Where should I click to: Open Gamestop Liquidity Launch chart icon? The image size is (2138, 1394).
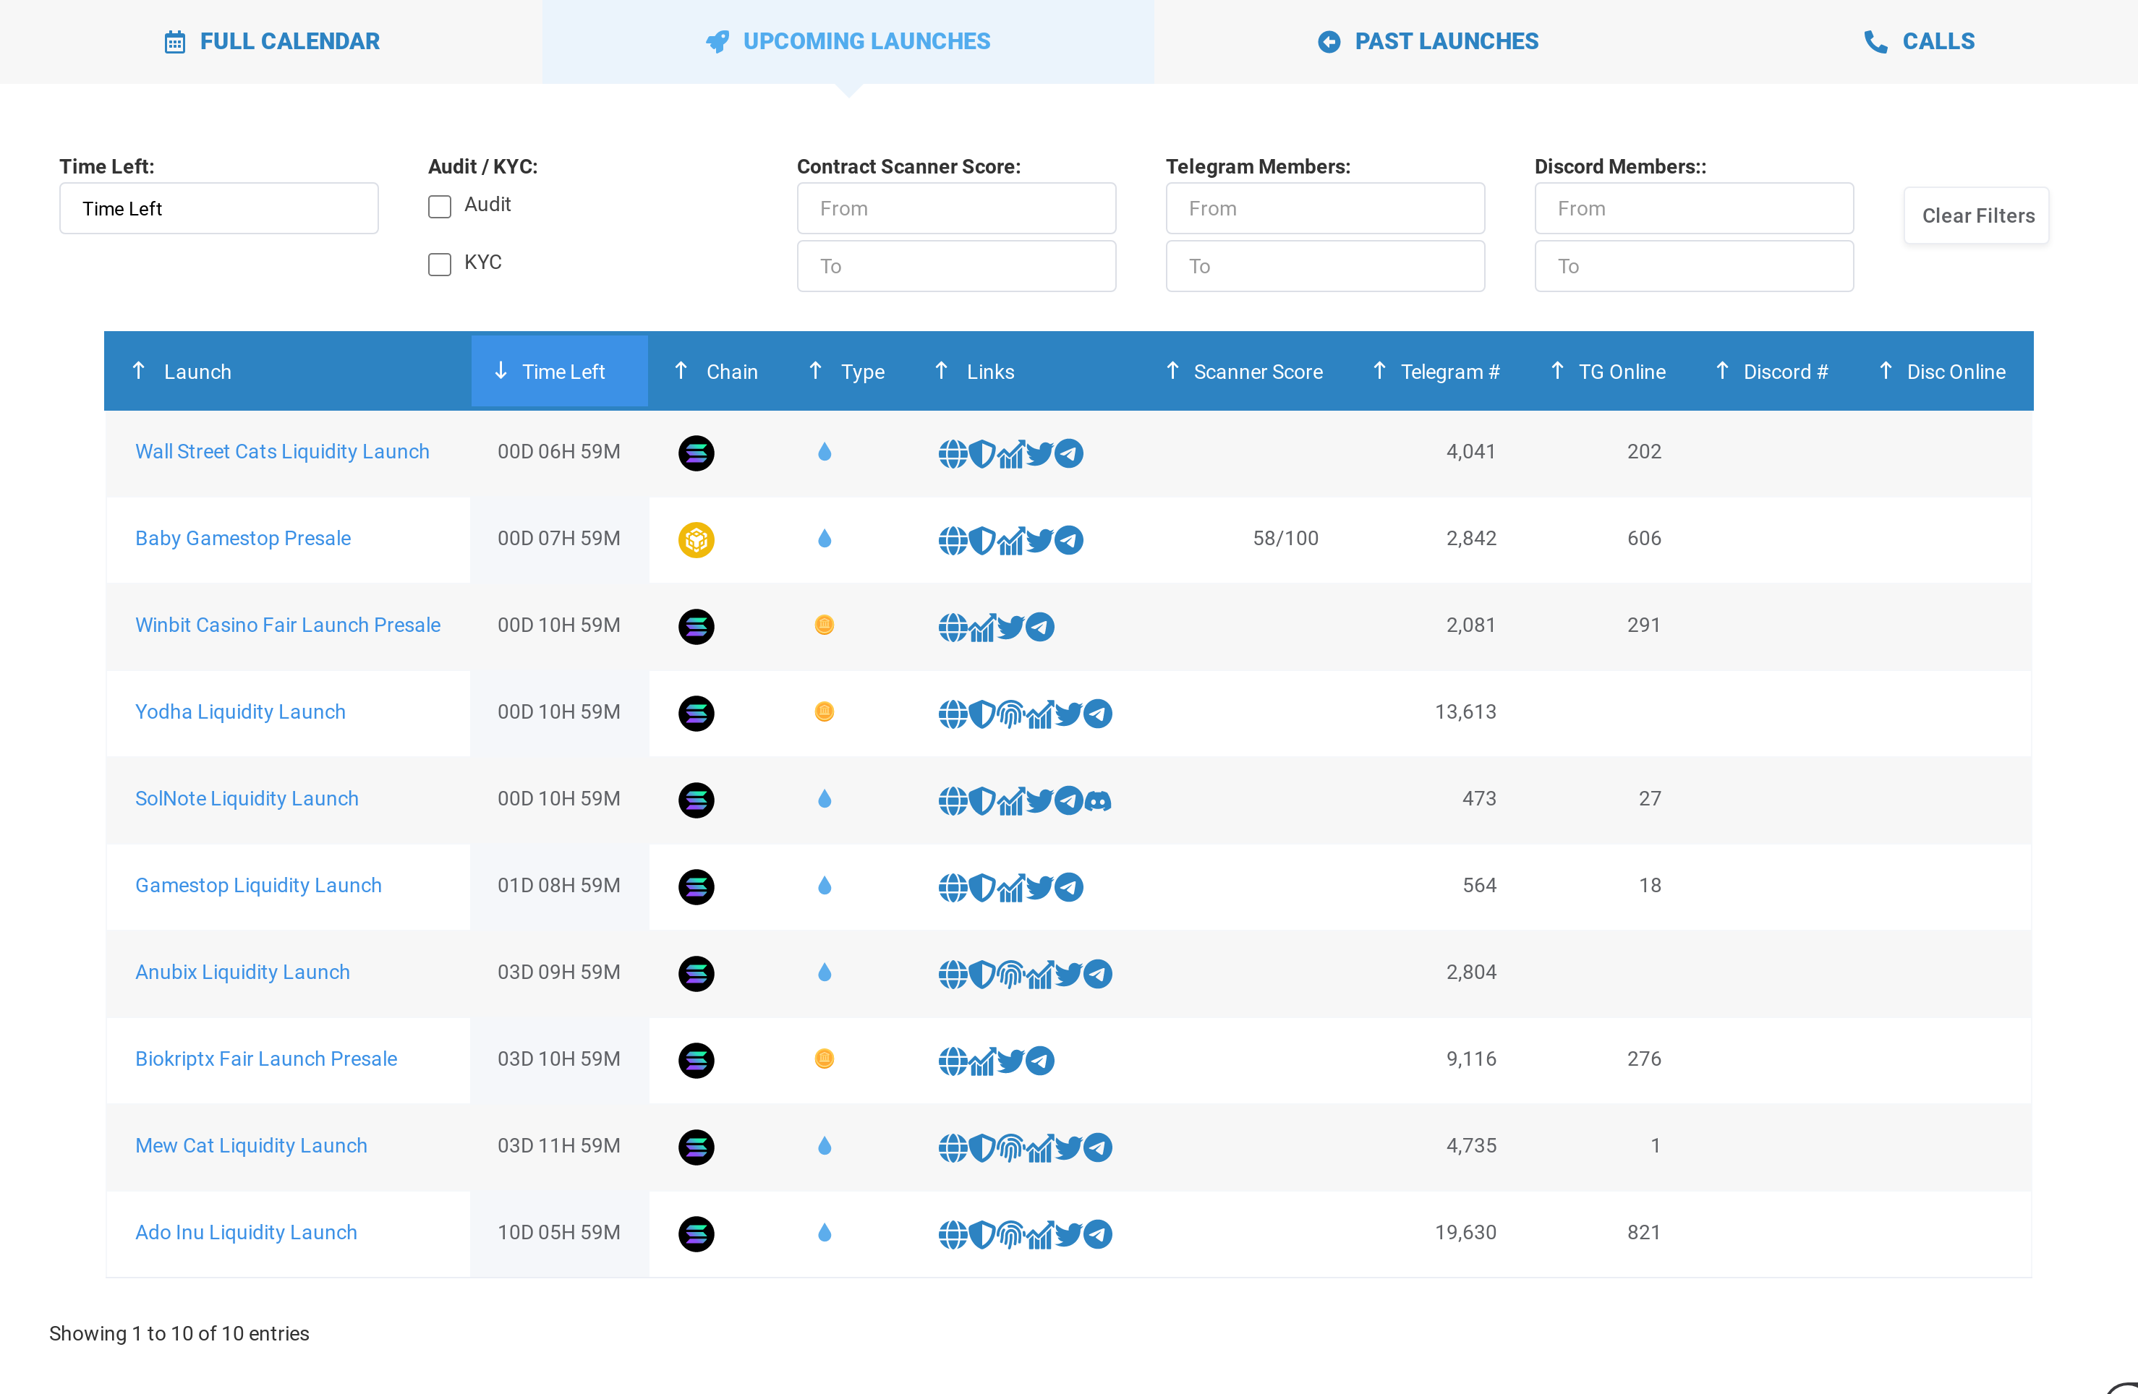tap(1010, 887)
